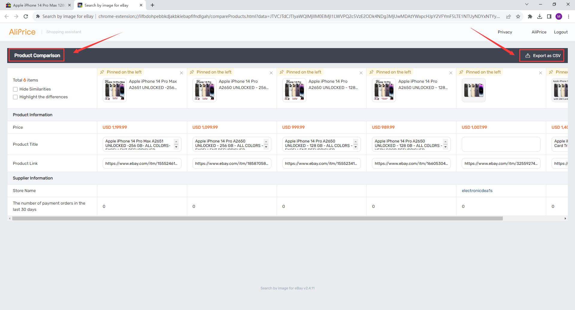Toggle pin icon on iPhone 14 Pro Max A2651 column
The height and width of the screenshot is (310, 575).
[x=102, y=72]
